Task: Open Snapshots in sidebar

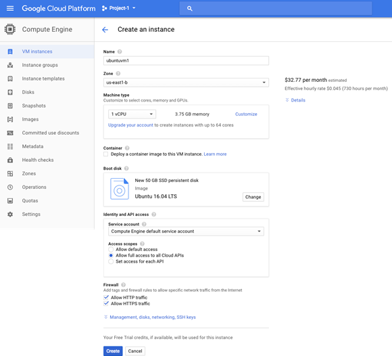Action: (47, 106)
